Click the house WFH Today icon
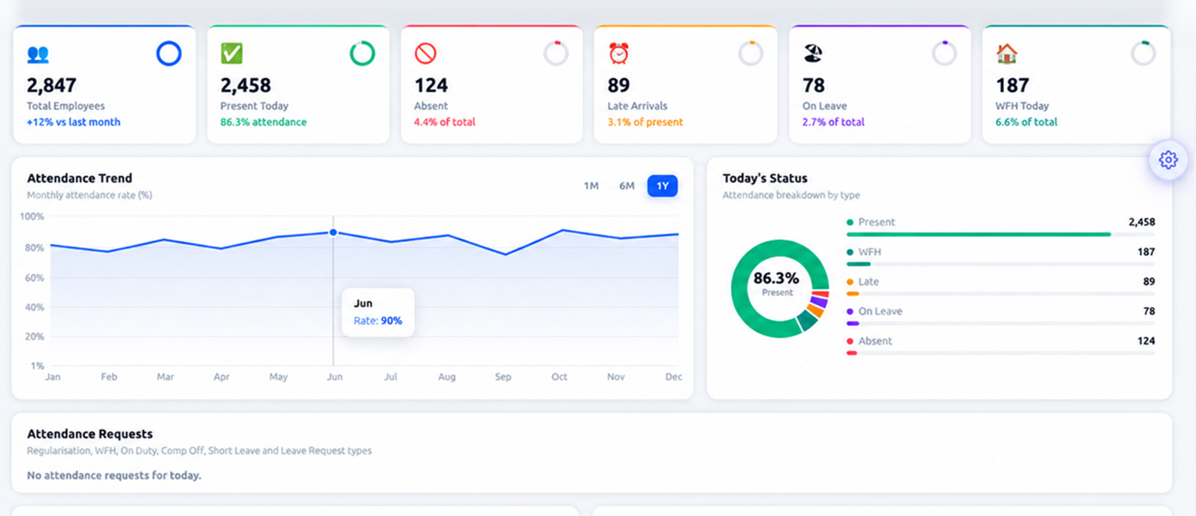Screen dimensions: 1196x516 pos(1007,54)
